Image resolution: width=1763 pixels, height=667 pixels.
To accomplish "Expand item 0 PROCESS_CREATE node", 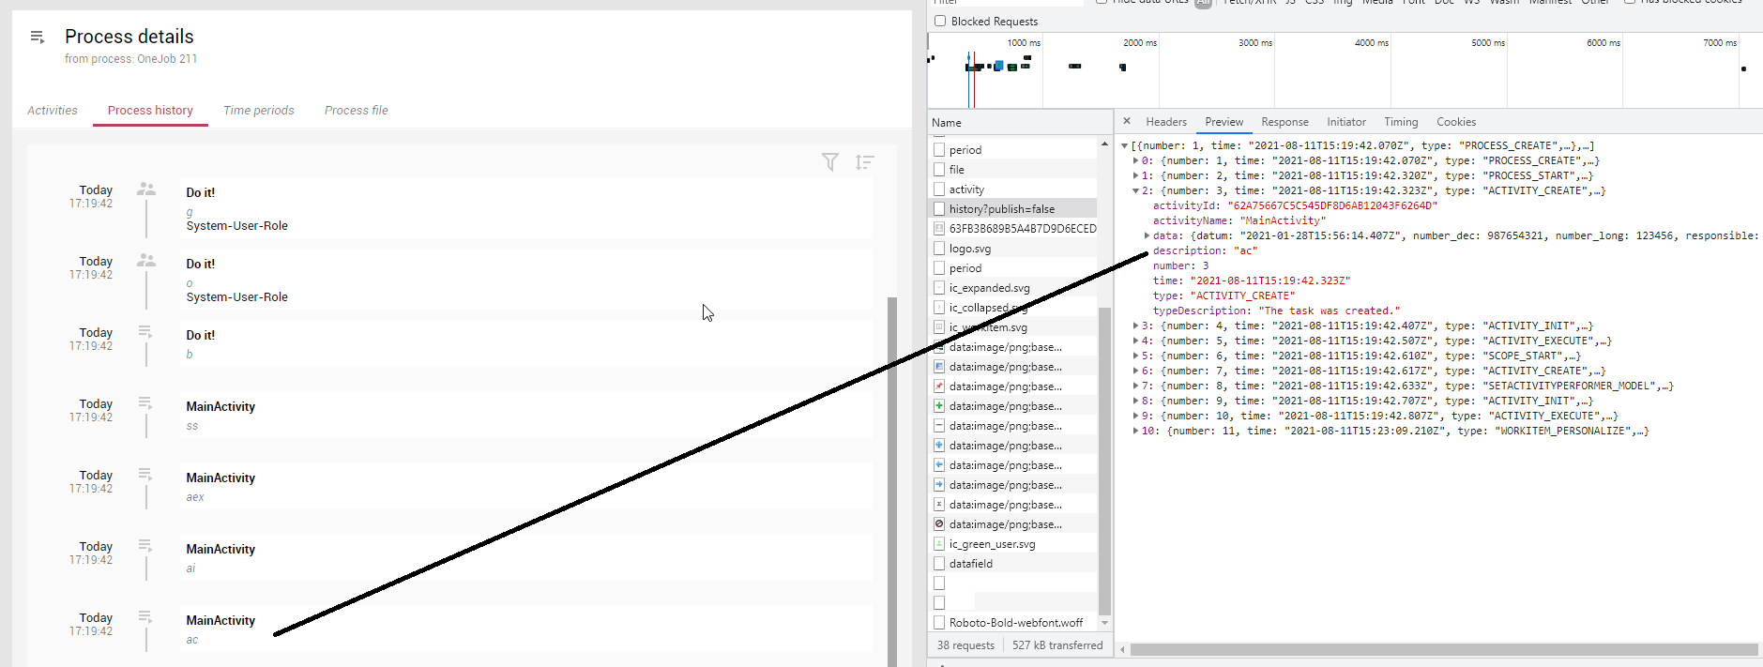I will tap(1135, 160).
